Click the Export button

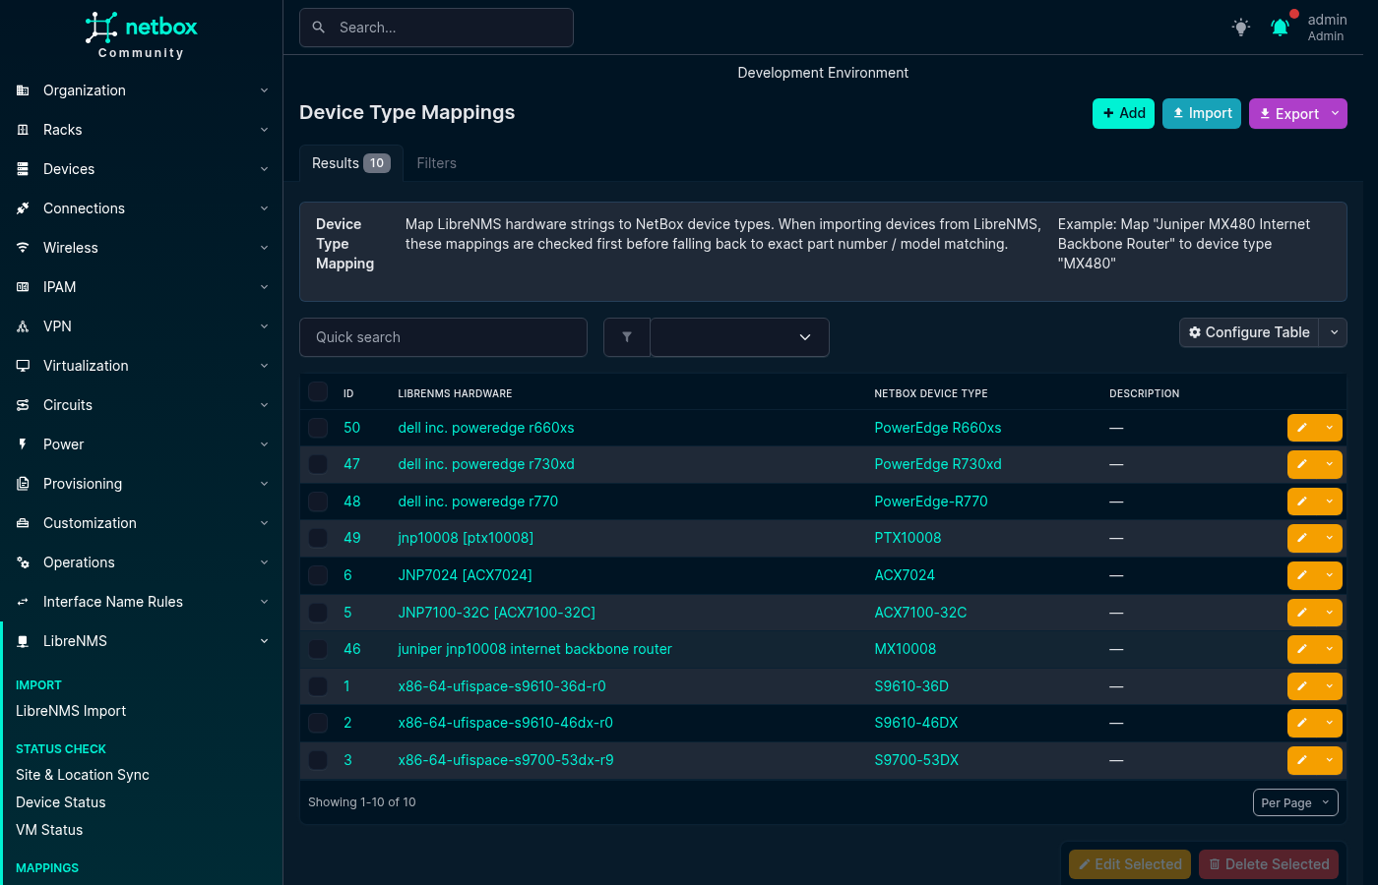(x=1288, y=114)
